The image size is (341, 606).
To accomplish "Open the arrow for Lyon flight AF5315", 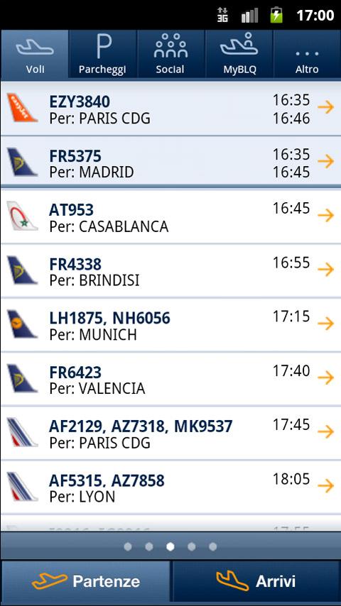I will [326, 486].
